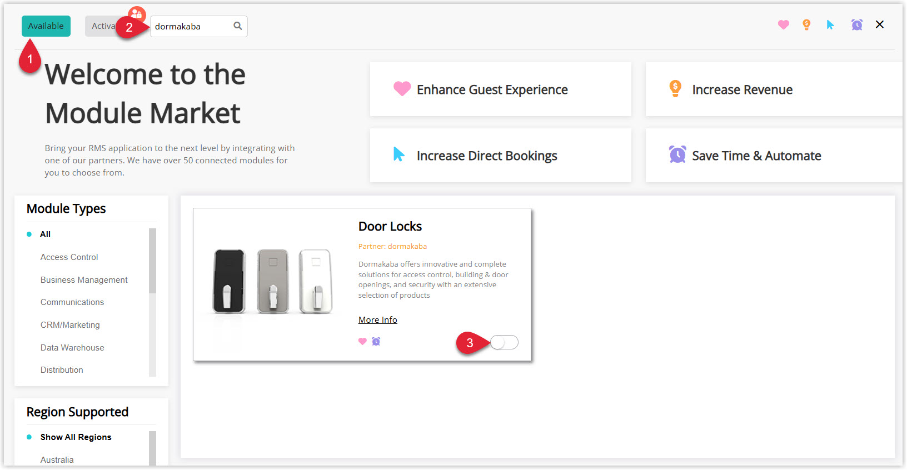The width and height of the screenshot is (907, 470).
Task: Click the orange lightbulb revenue icon in top toolbar
Action: pyautogui.click(x=806, y=24)
